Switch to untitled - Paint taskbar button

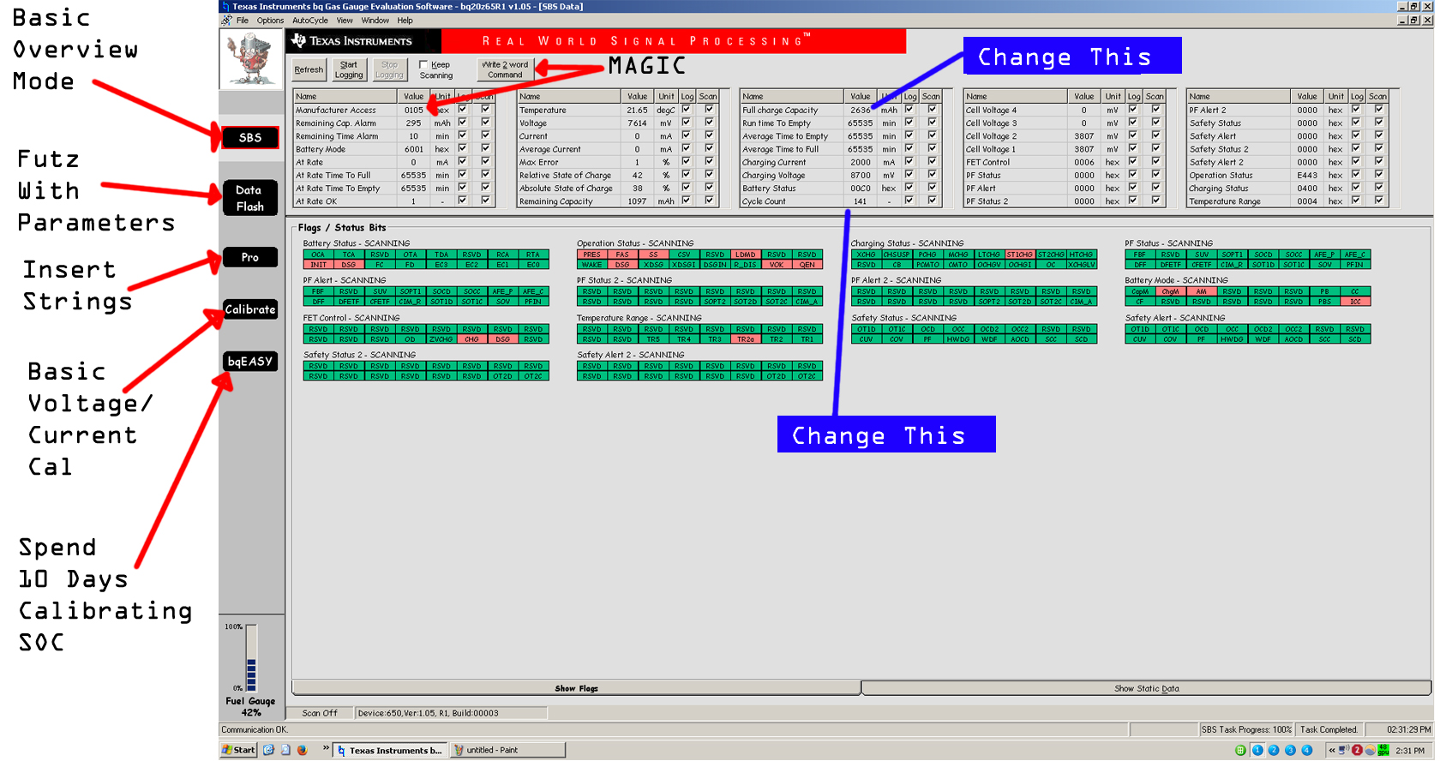tap(507, 750)
